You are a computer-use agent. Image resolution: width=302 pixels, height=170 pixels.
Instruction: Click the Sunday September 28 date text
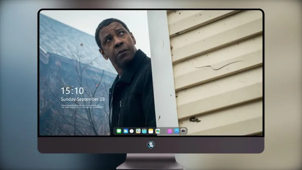pos(83,99)
